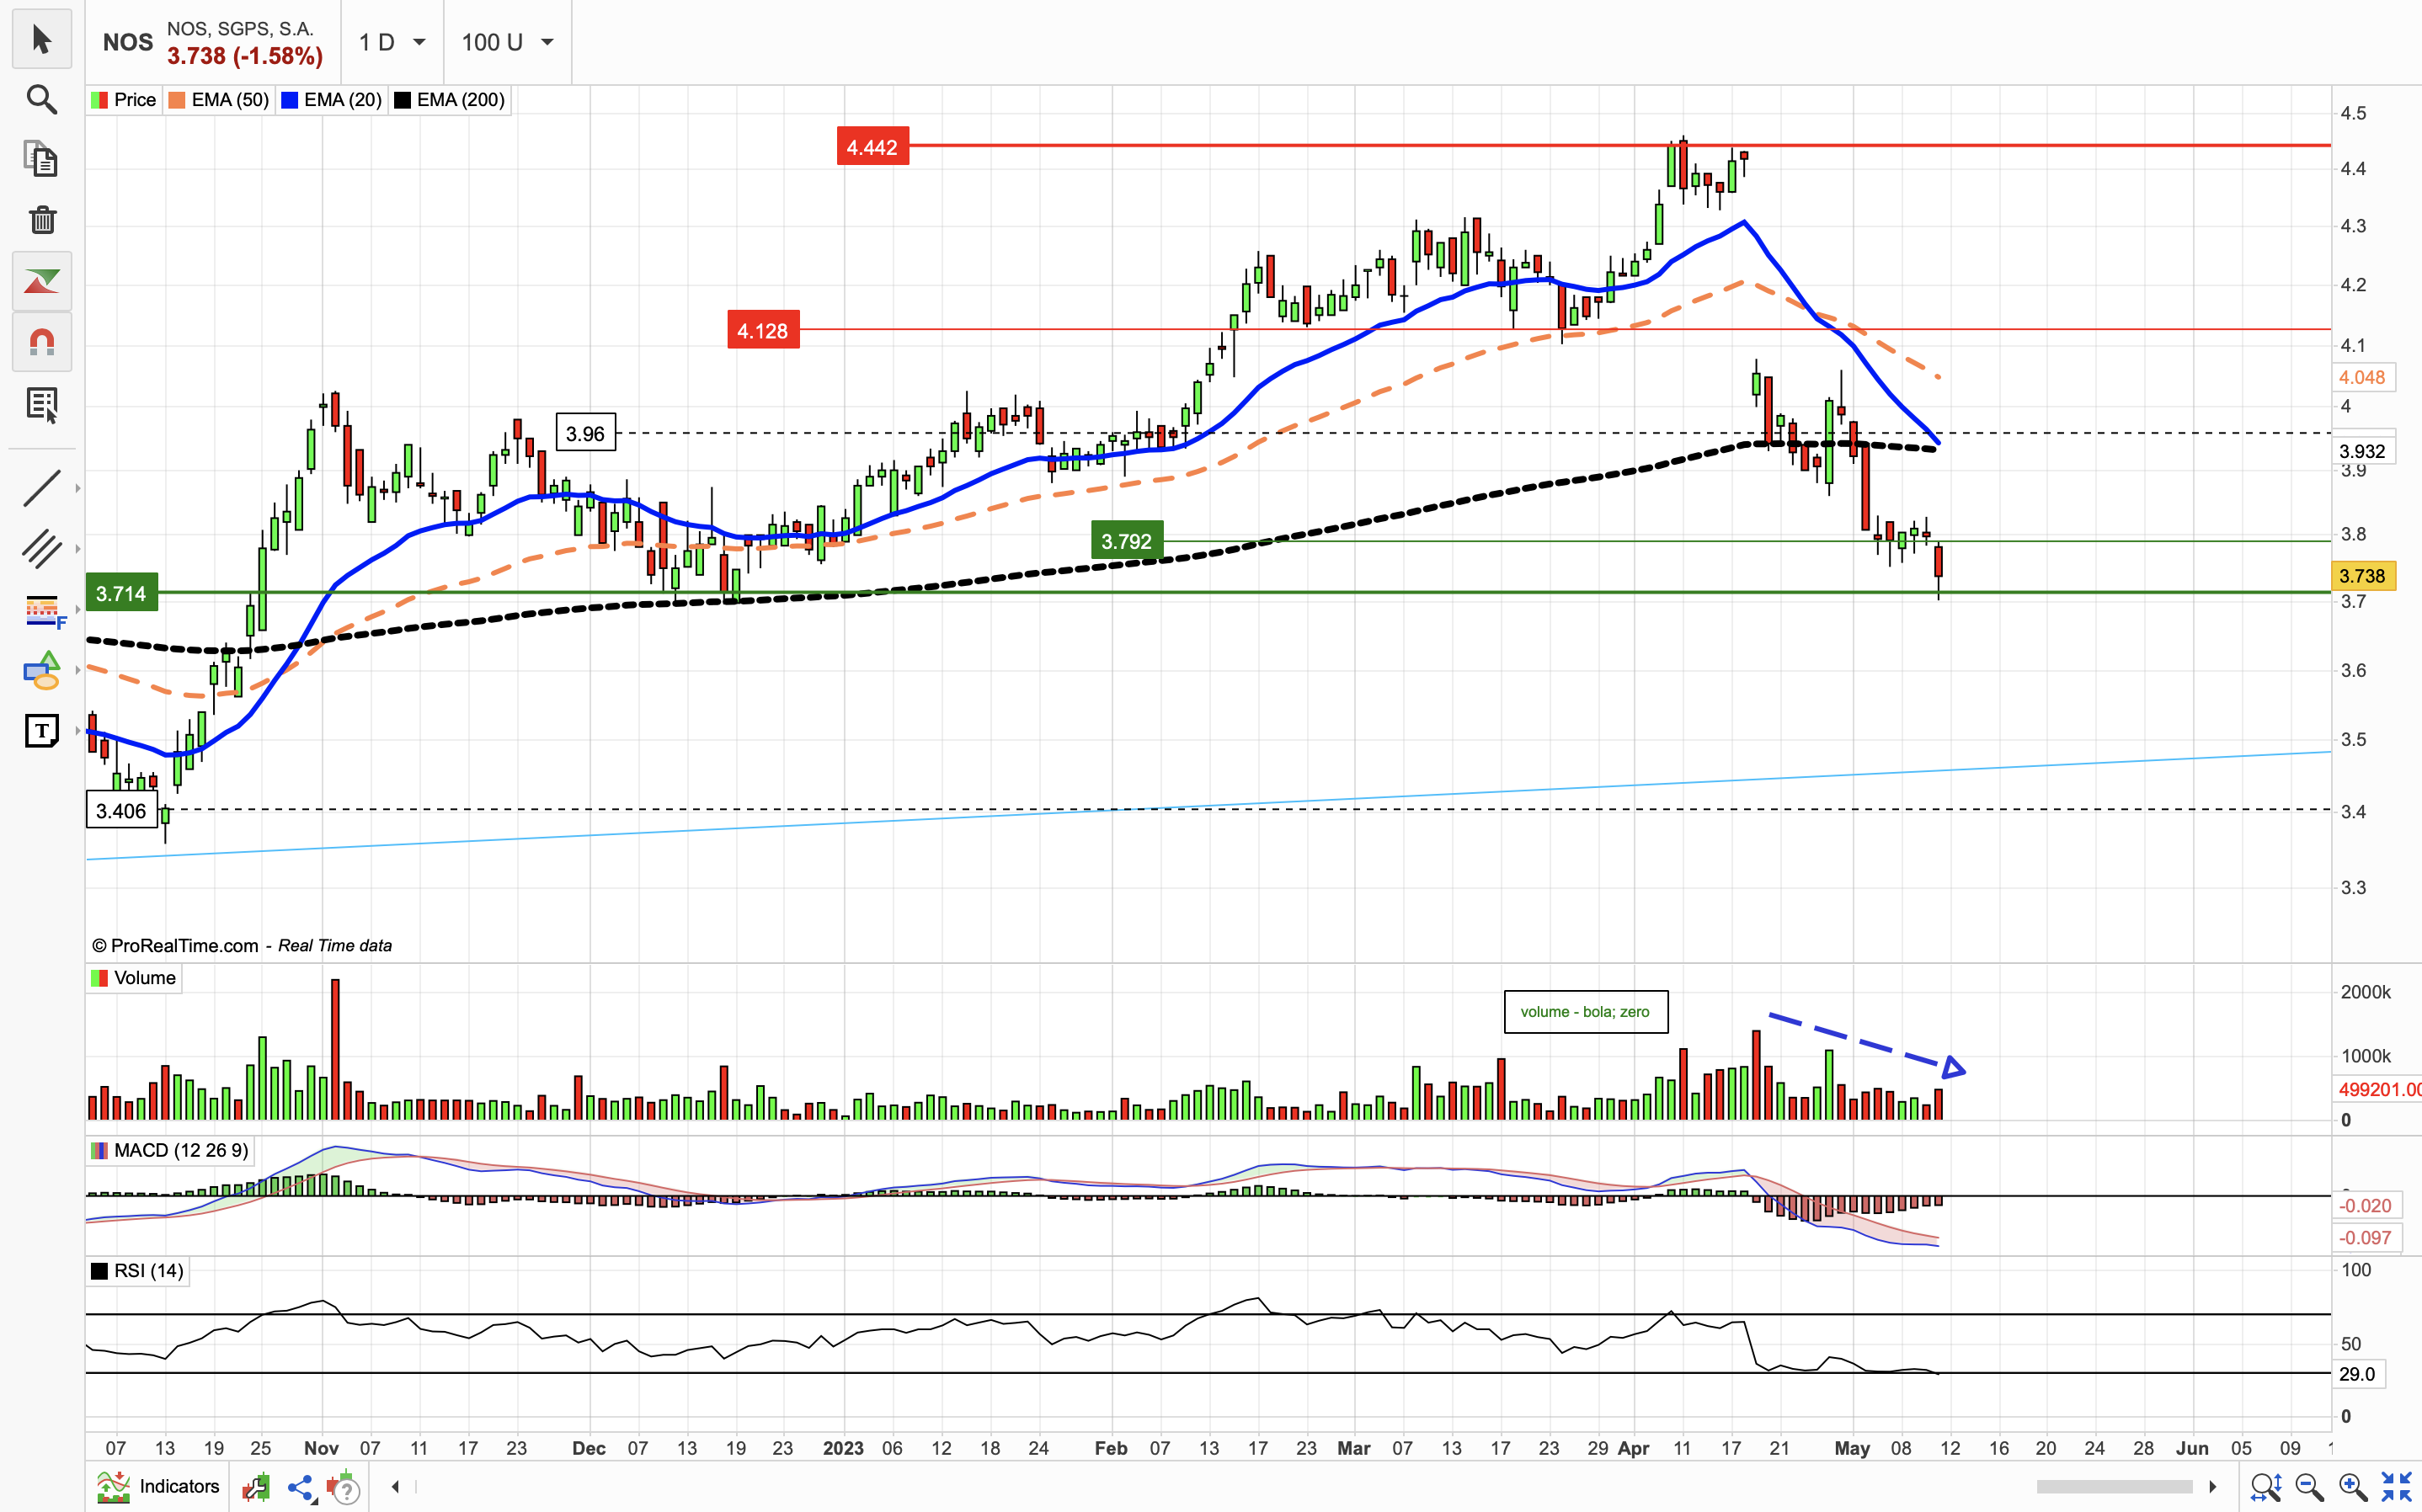The width and height of the screenshot is (2422, 1512).
Task: Click the NOS ticker symbol button
Action: tap(128, 42)
